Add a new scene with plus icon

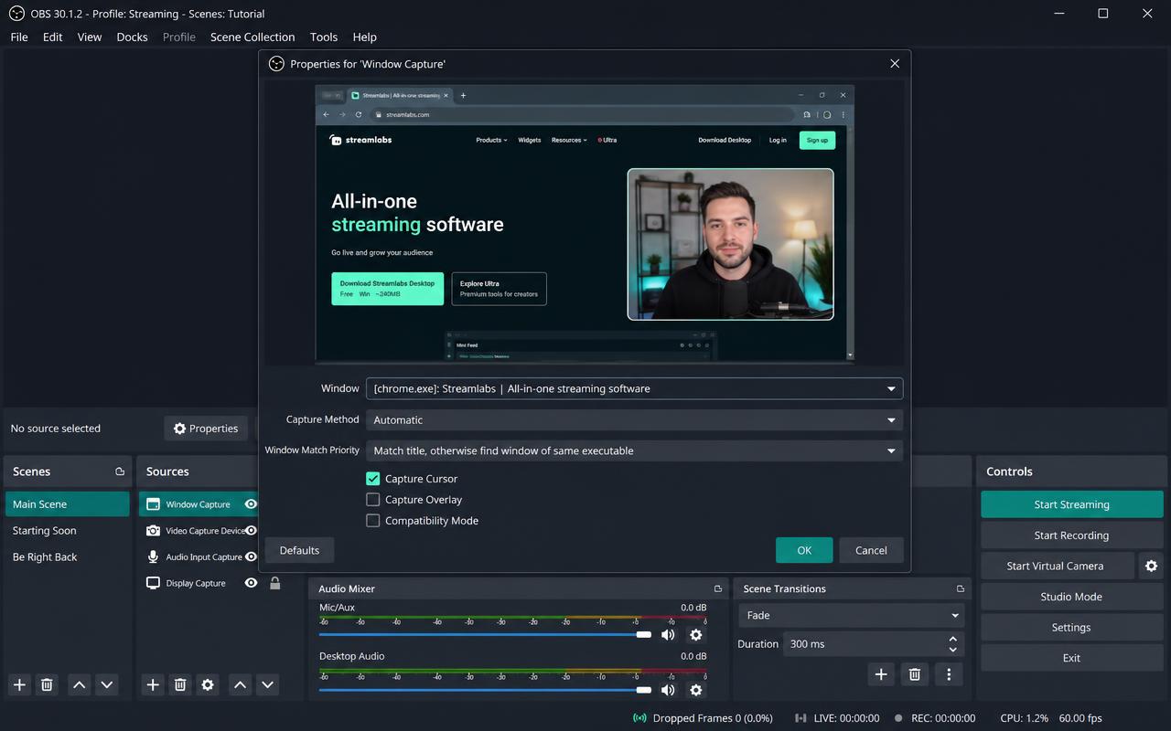point(19,684)
